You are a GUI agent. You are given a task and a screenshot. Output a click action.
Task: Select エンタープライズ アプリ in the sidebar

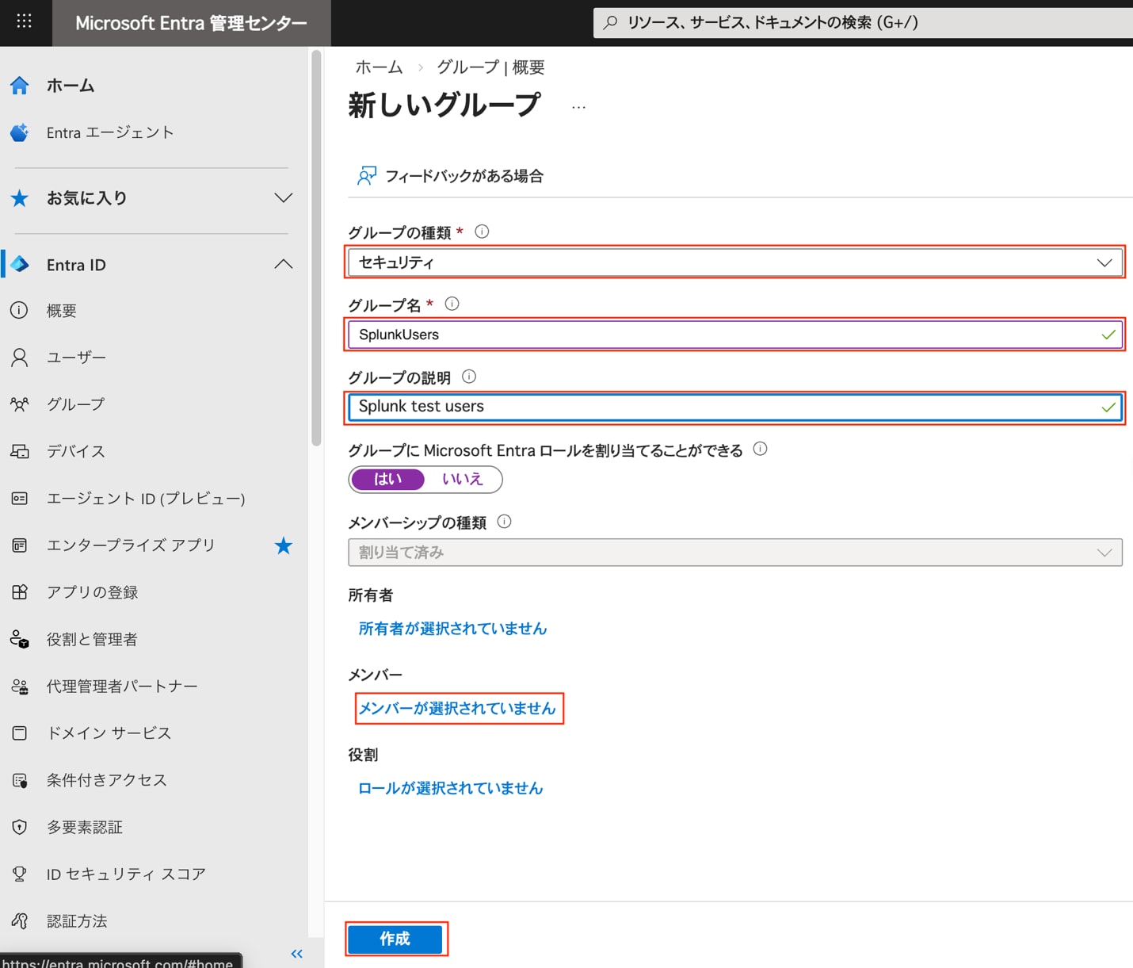[129, 545]
